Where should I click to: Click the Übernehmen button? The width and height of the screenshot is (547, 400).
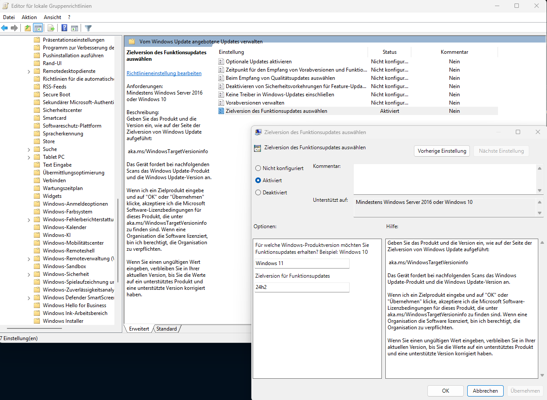click(x=525, y=391)
